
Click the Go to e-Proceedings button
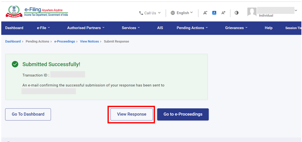pos(183,114)
